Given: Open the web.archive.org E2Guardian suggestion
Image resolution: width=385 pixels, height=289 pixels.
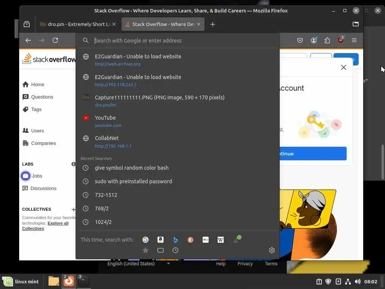Looking at the screenshot, I should point(177,60).
